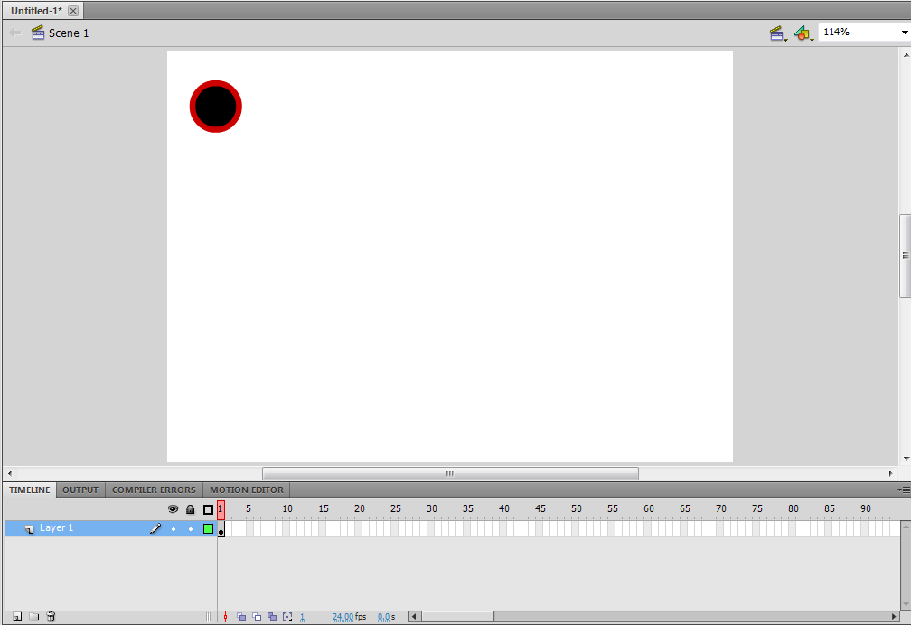Viewport: 911px width, 625px height.
Task: Click frame 60 on the timeline ruler
Action: coord(648,509)
